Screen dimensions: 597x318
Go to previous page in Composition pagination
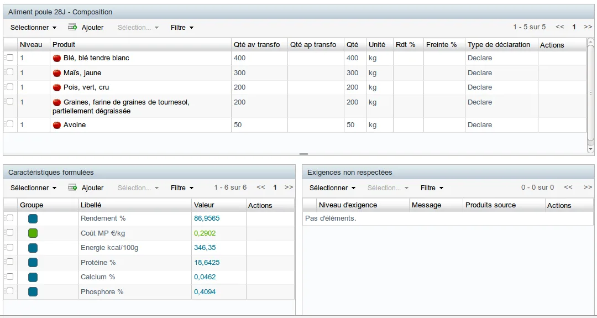point(559,27)
